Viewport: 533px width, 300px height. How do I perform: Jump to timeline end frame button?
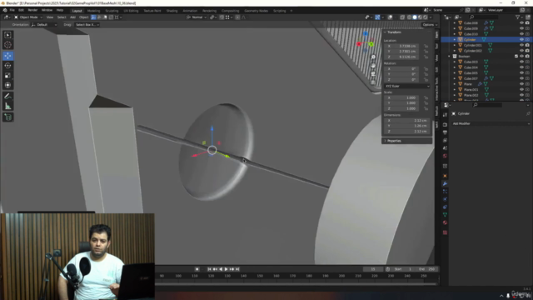237,269
